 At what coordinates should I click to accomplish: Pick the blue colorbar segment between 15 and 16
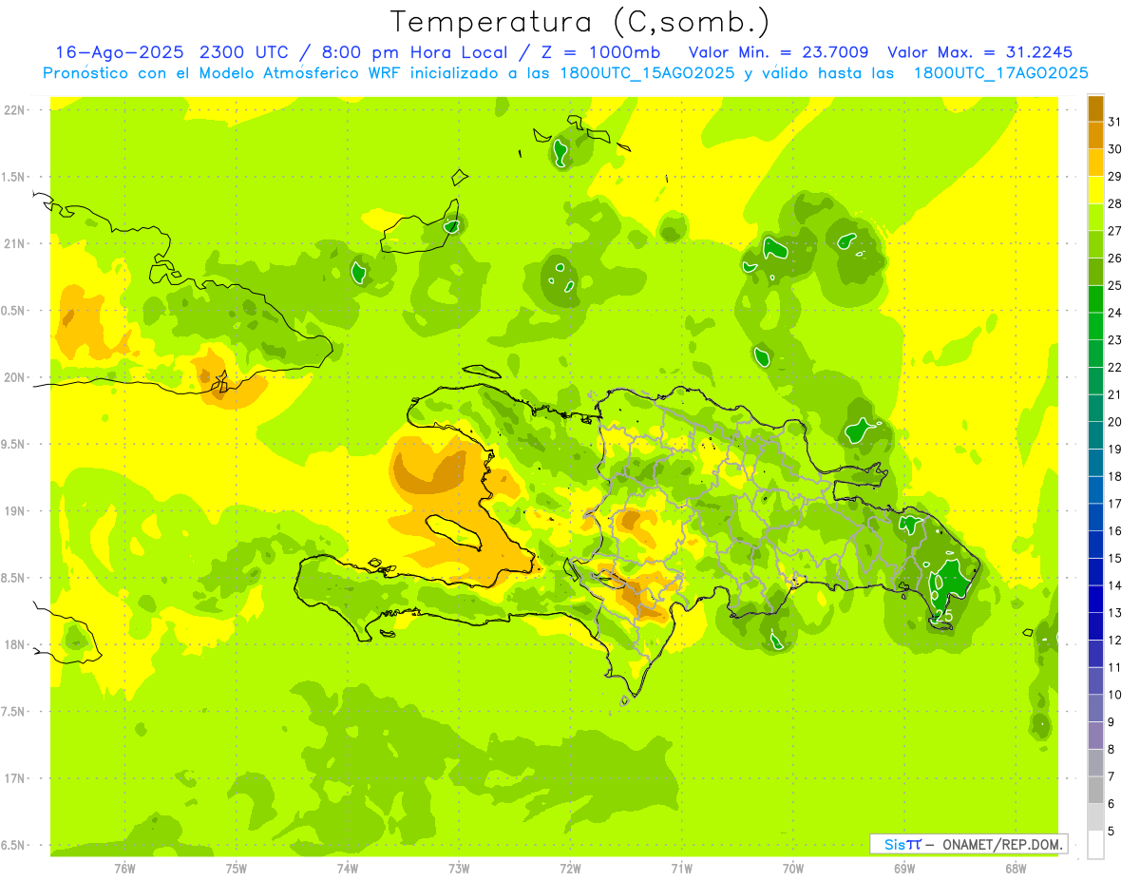point(1095,545)
